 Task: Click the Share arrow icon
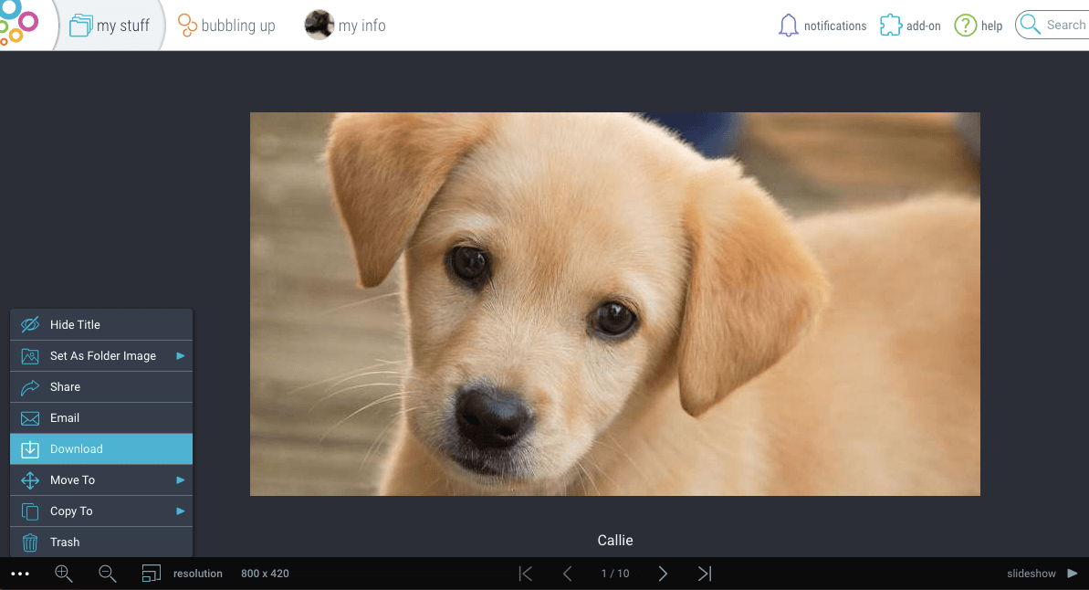[30, 387]
